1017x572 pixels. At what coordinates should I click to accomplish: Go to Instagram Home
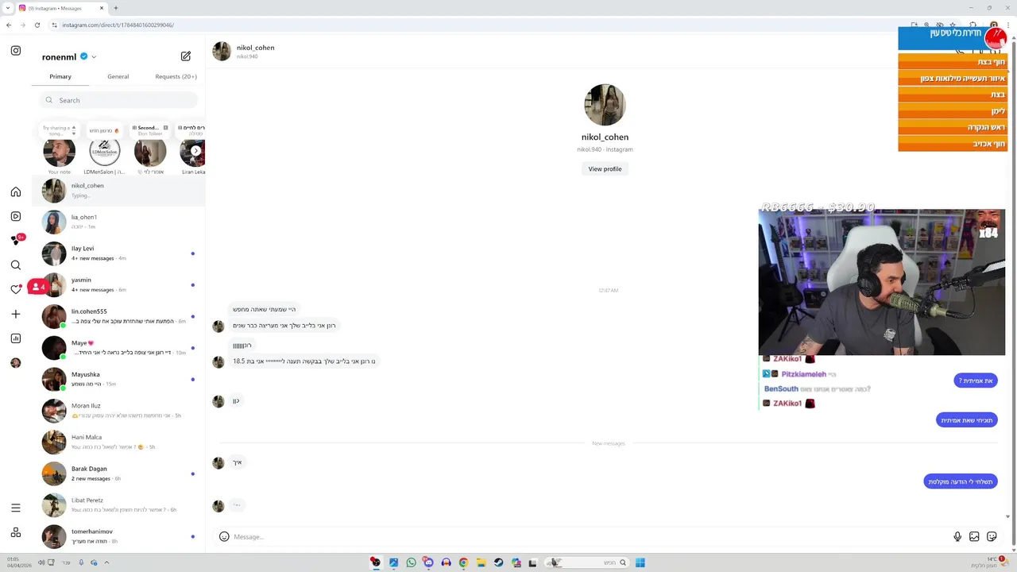click(x=16, y=191)
